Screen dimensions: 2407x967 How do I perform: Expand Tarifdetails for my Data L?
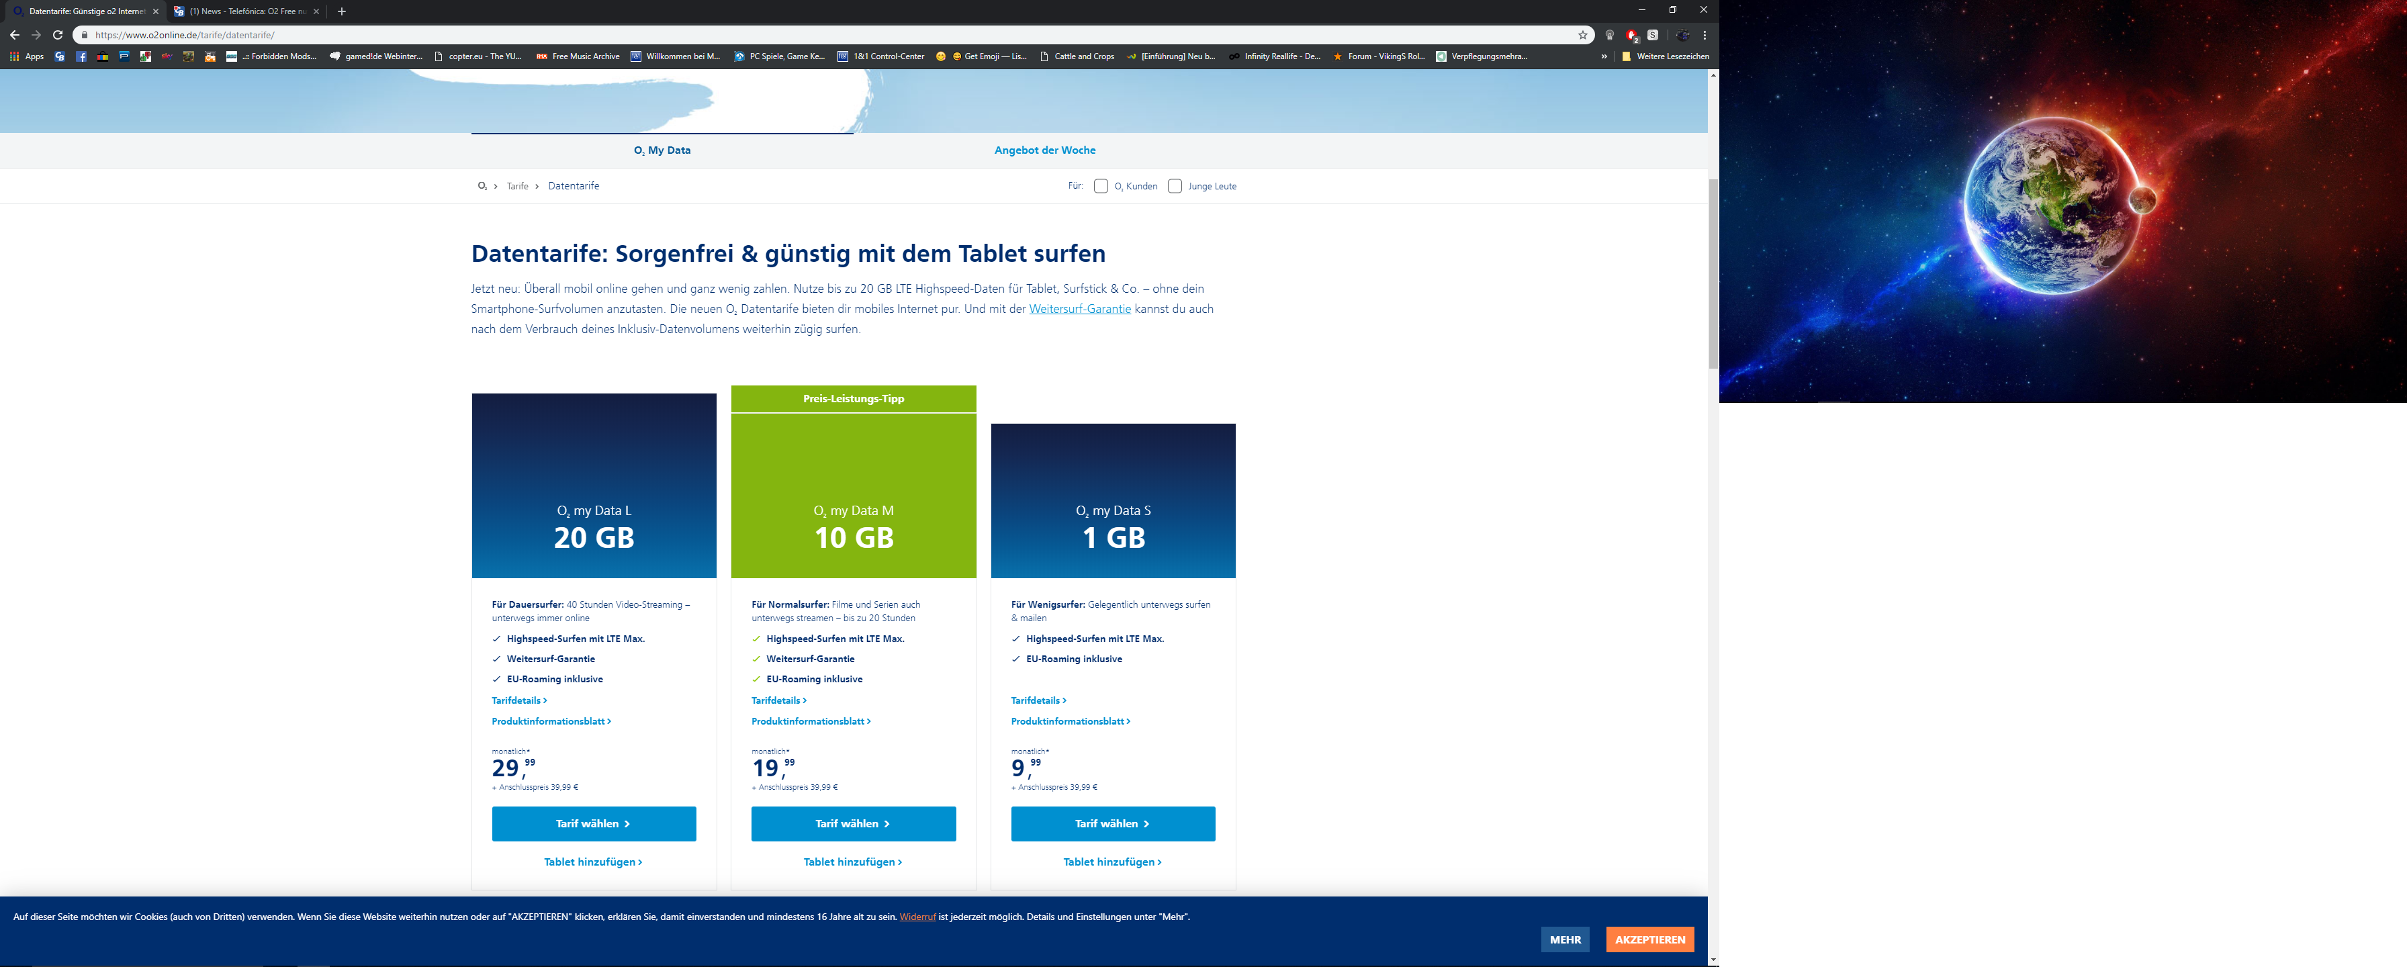[518, 700]
